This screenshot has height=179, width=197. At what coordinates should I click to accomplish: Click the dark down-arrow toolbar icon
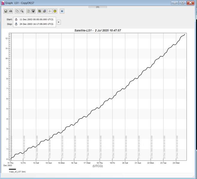click(x=33, y=11)
